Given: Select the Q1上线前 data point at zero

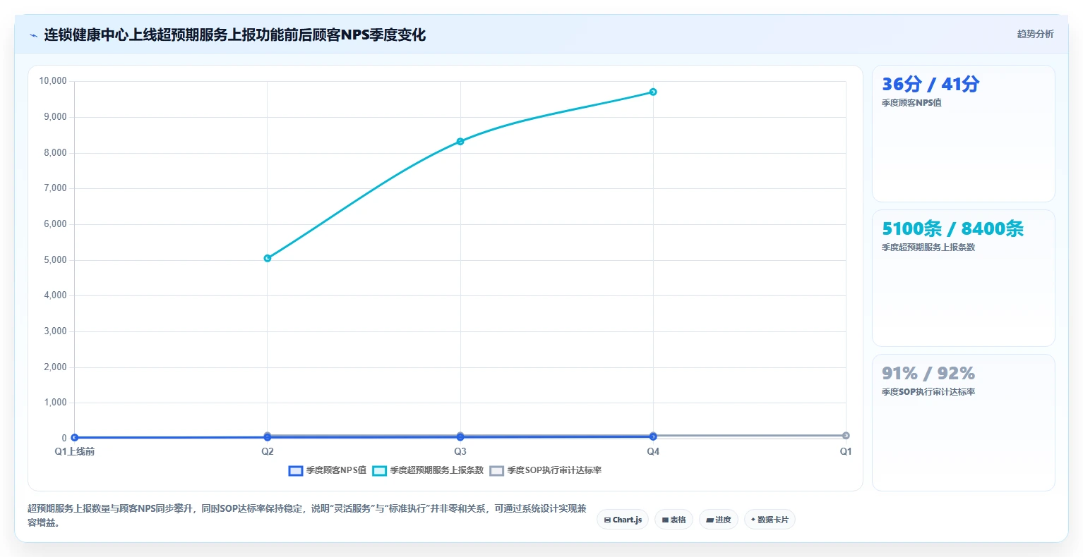Looking at the screenshot, I should (75, 437).
